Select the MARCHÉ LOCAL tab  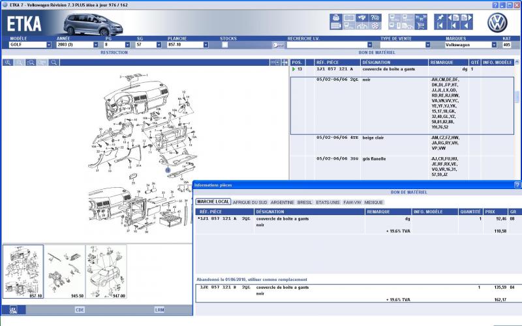point(213,201)
